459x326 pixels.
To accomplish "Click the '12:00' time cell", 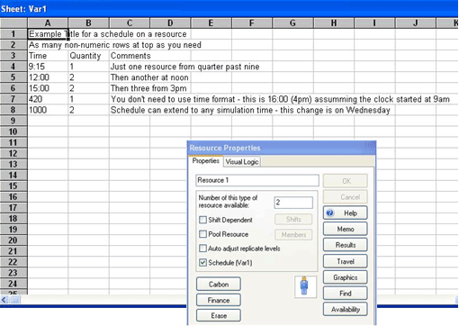I will 48,77.
